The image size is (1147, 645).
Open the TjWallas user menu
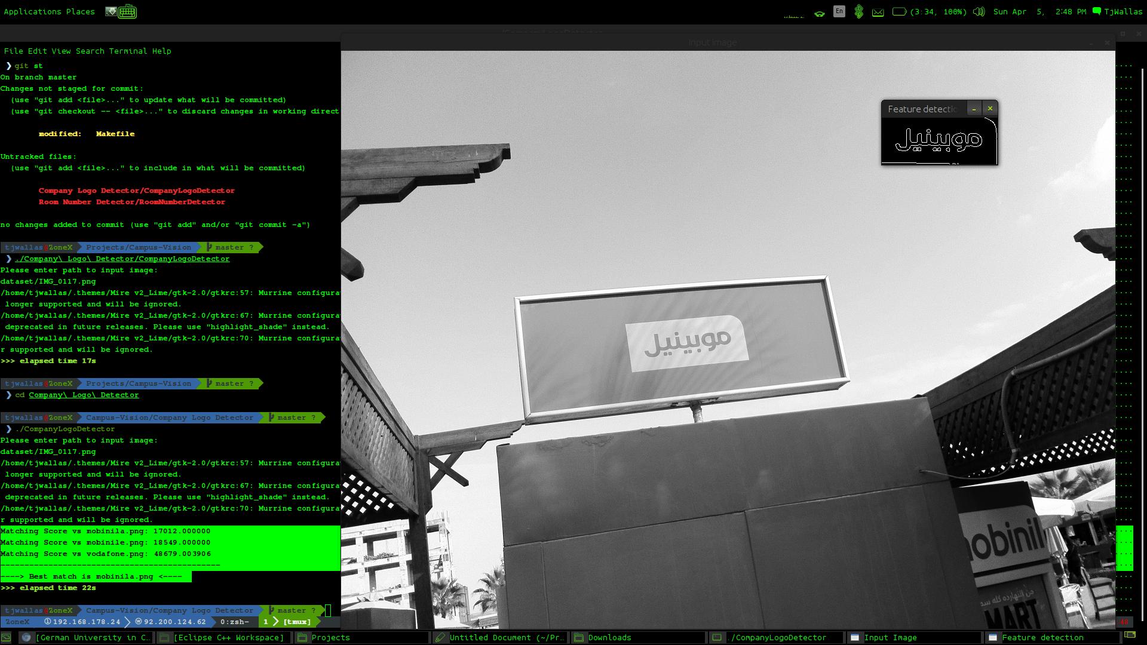coord(1123,11)
